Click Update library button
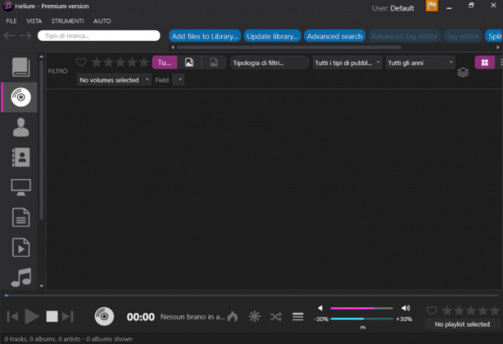503x344 pixels. 272,36
